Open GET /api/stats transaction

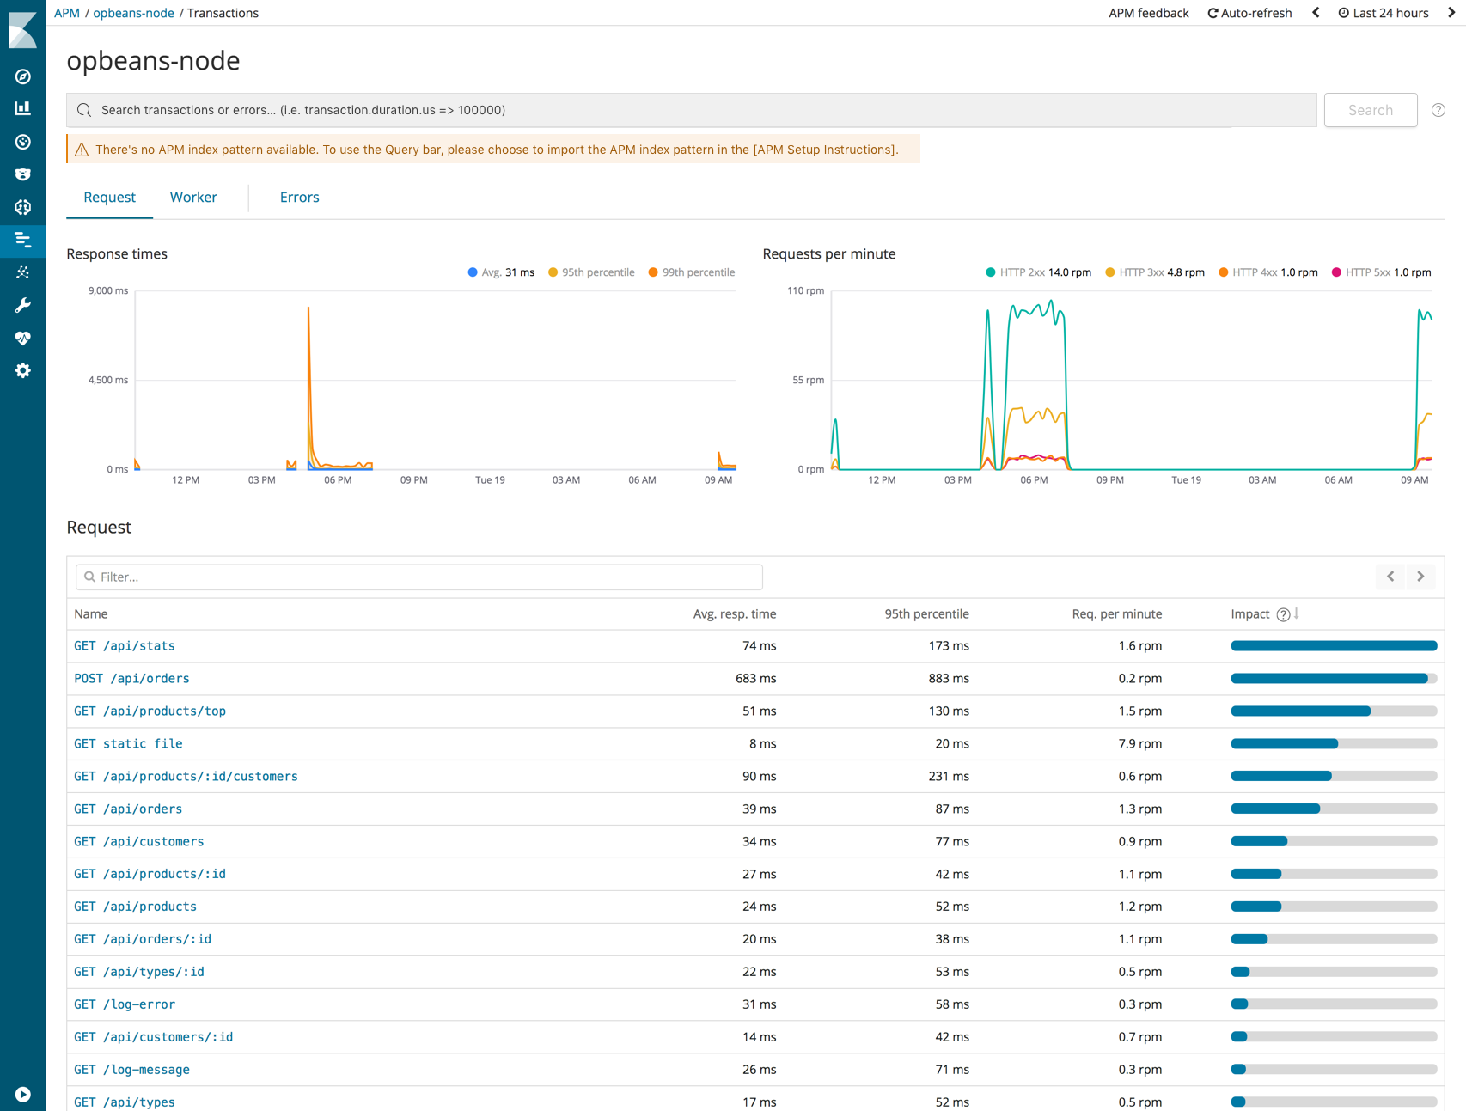pyautogui.click(x=125, y=646)
